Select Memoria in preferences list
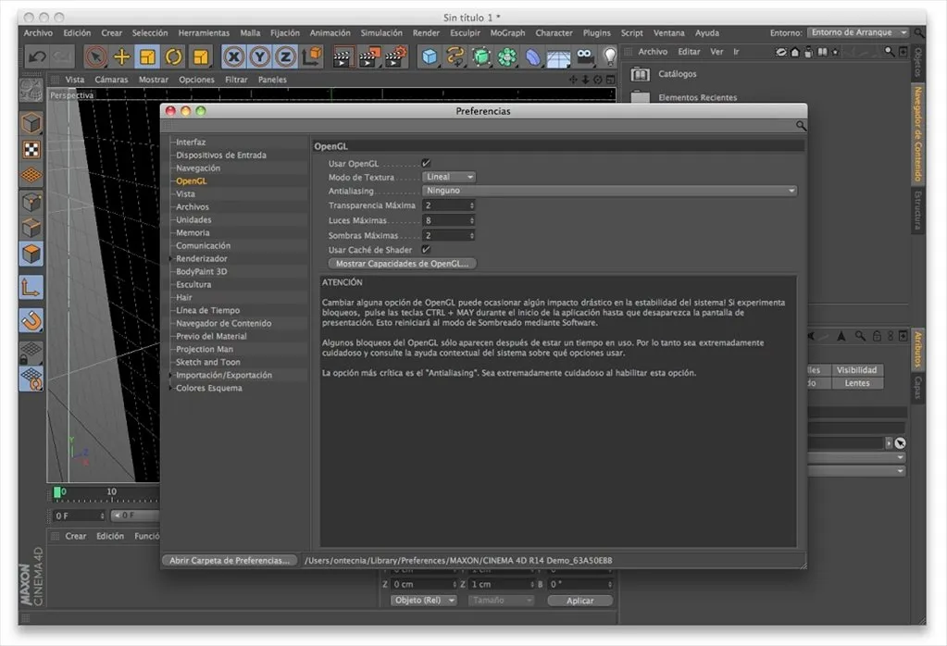The height and width of the screenshot is (646, 947). tap(193, 233)
